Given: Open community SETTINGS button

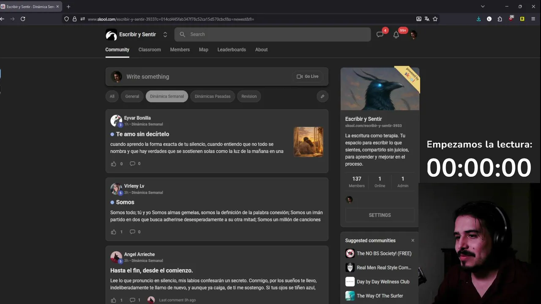Looking at the screenshot, I should pyautogui.click(x=380, y=215).
